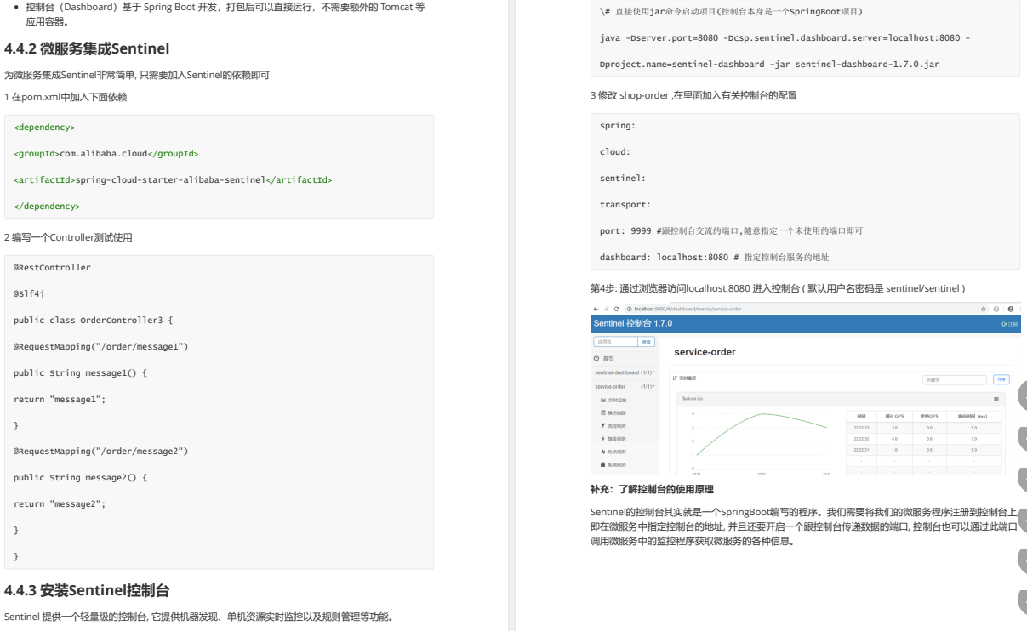Click the 升序 sort button
Screen dimensions: 1027x631
[1001, 380]
